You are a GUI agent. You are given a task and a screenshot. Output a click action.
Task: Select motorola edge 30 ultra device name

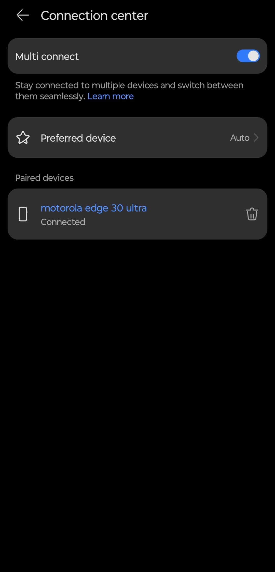coord(94,208)
